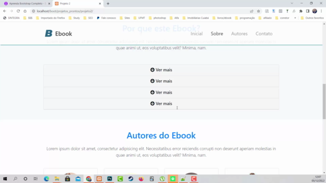Open the Chrome three-dot menu
The width and height of the screenshot is (326, 183).
pyautogui.click(x=321, y=11)
